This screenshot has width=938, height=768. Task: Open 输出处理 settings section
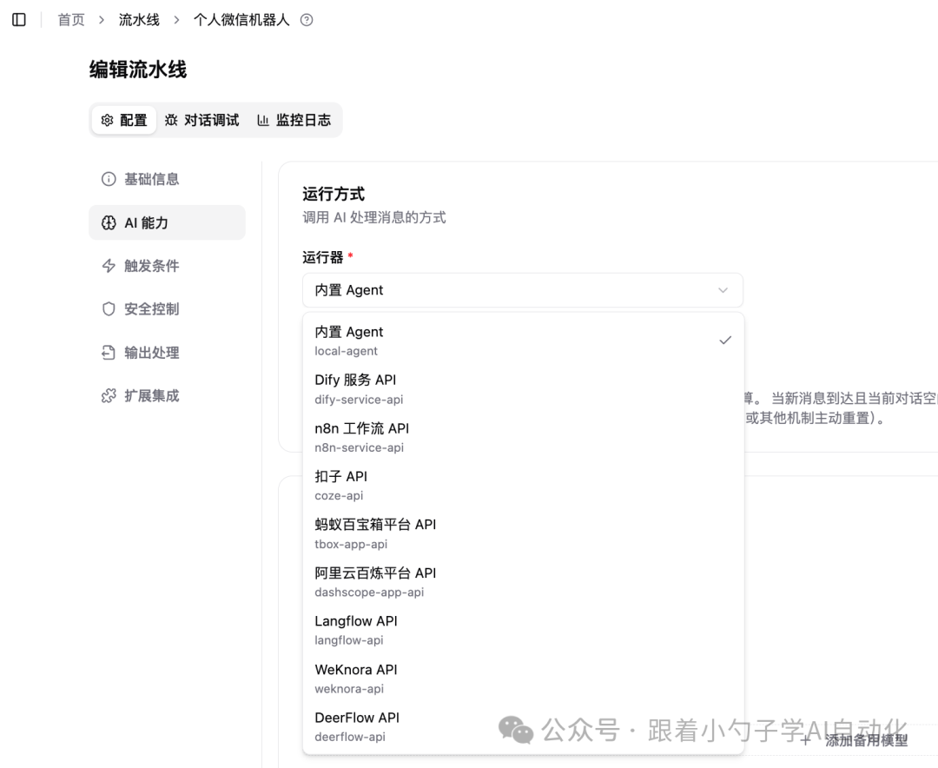(x=167, y=353)
